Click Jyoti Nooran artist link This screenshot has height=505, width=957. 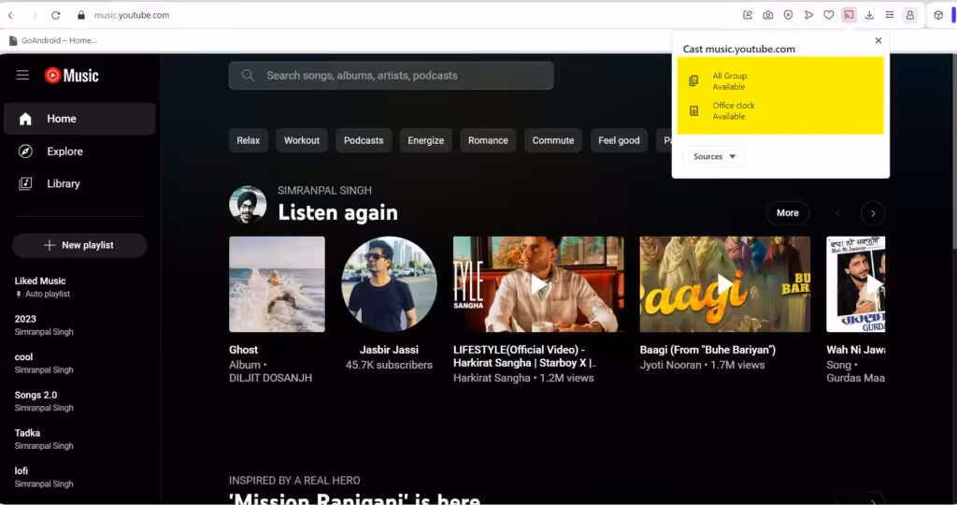[x=671, y=365]
